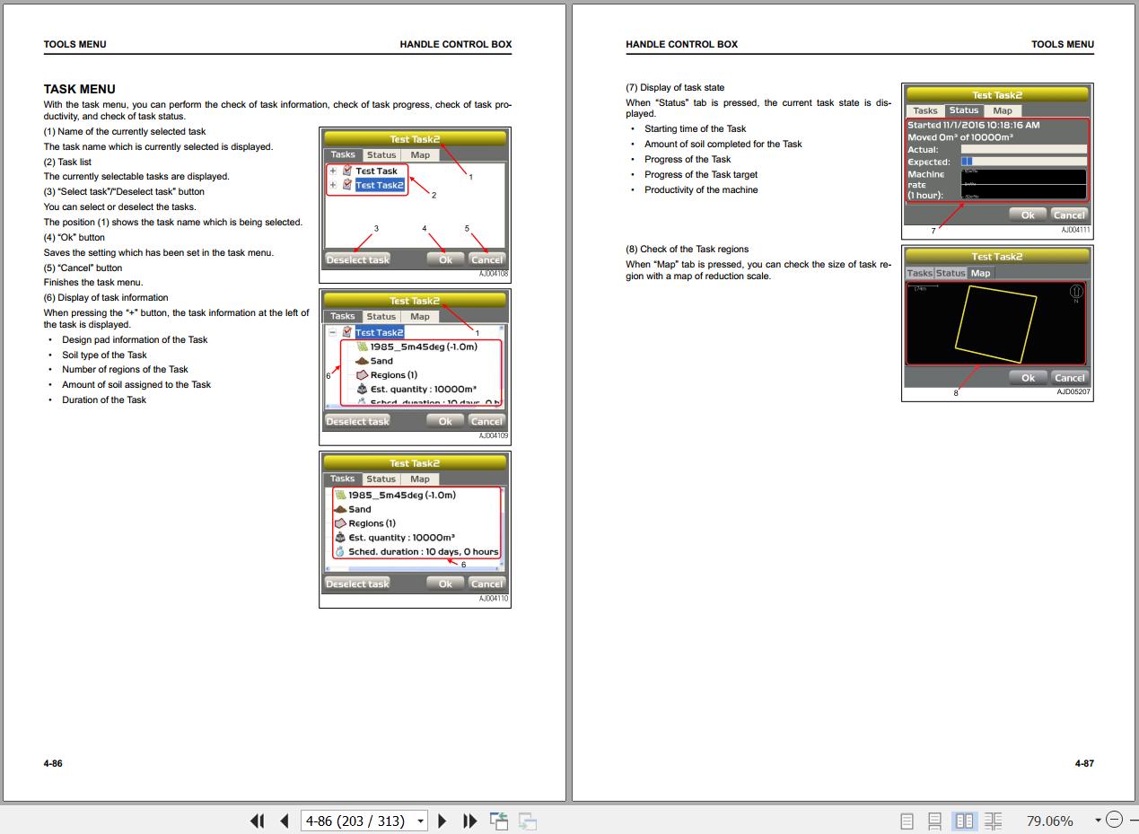Click the text '(8) Check of the Task regions'

pyautogui.click(x=687, y=249)
